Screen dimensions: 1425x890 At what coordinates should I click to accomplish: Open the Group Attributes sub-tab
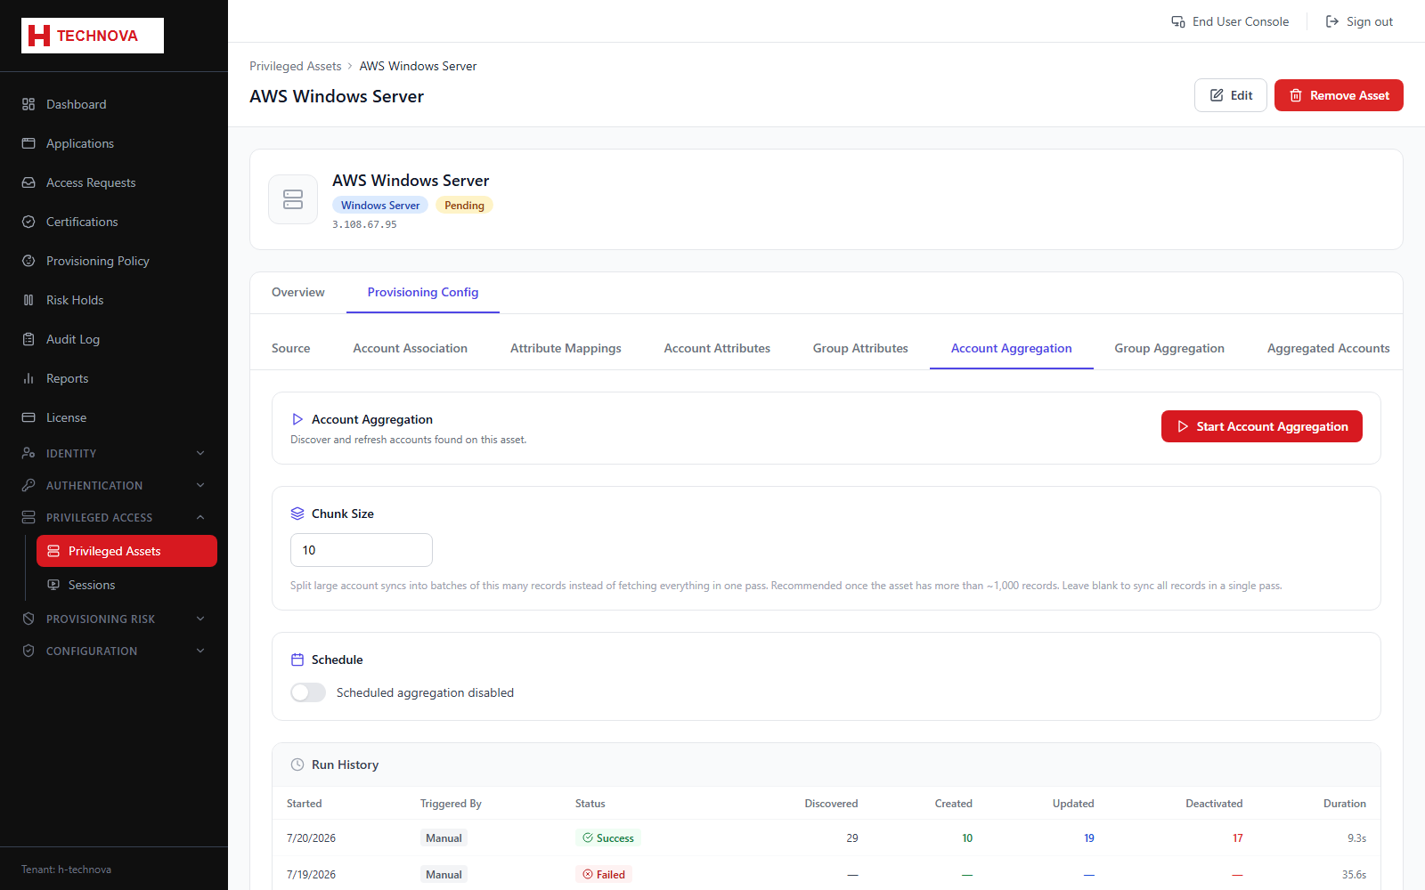(x=860, y=348)
